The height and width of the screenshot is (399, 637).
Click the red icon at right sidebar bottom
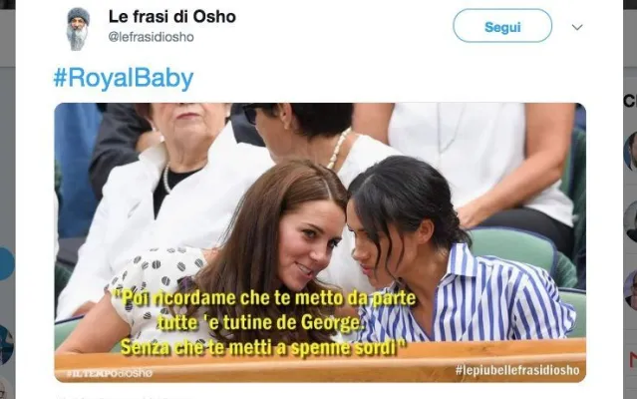tap(633, 360)
